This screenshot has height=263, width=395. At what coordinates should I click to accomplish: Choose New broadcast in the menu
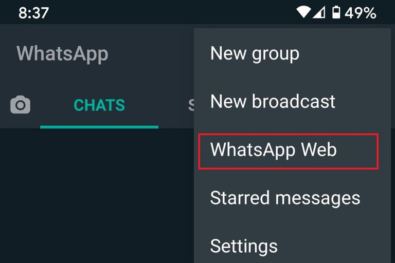click(273, 101)
